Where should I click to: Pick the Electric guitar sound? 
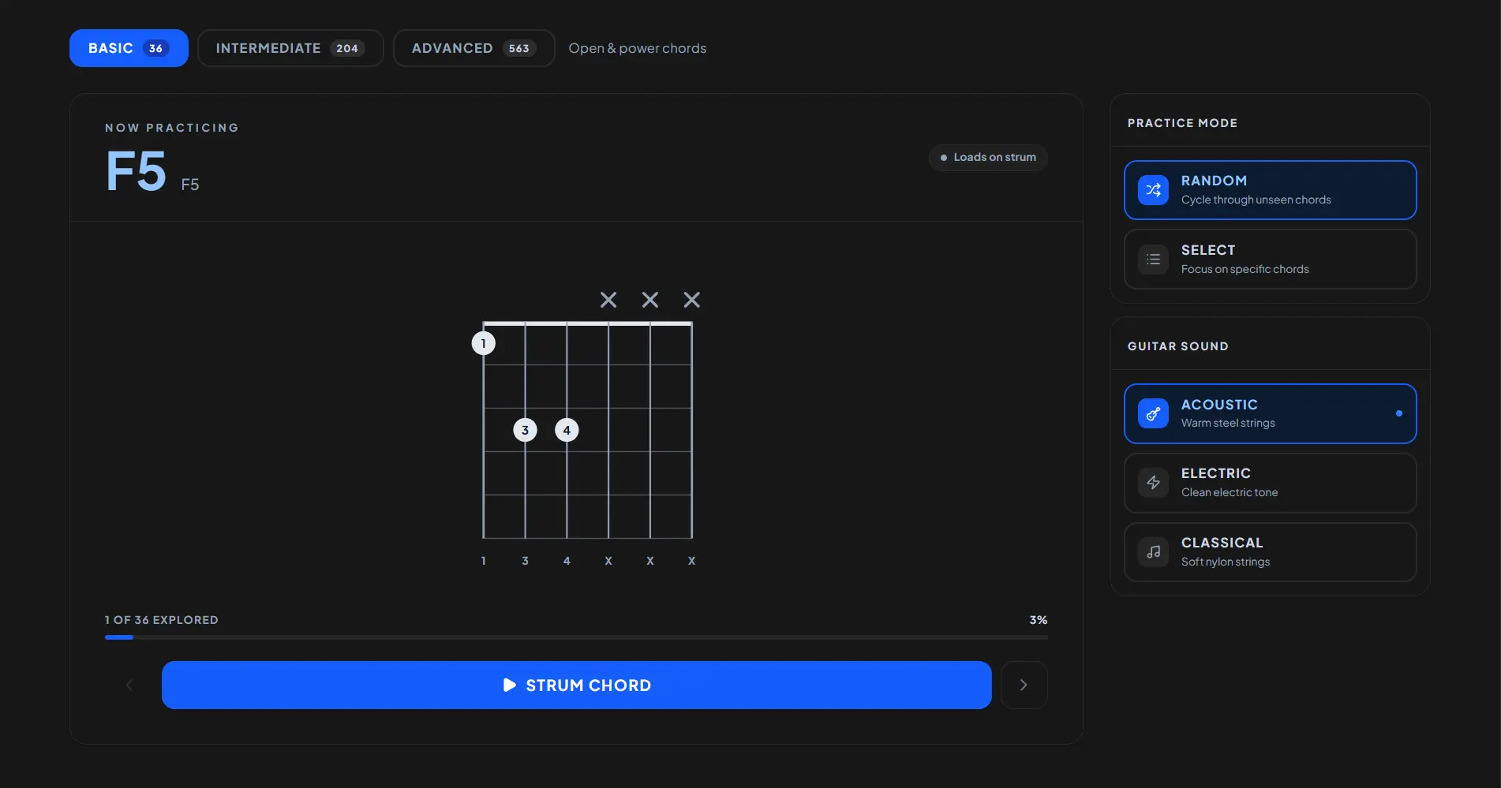tap(1270, 483)
